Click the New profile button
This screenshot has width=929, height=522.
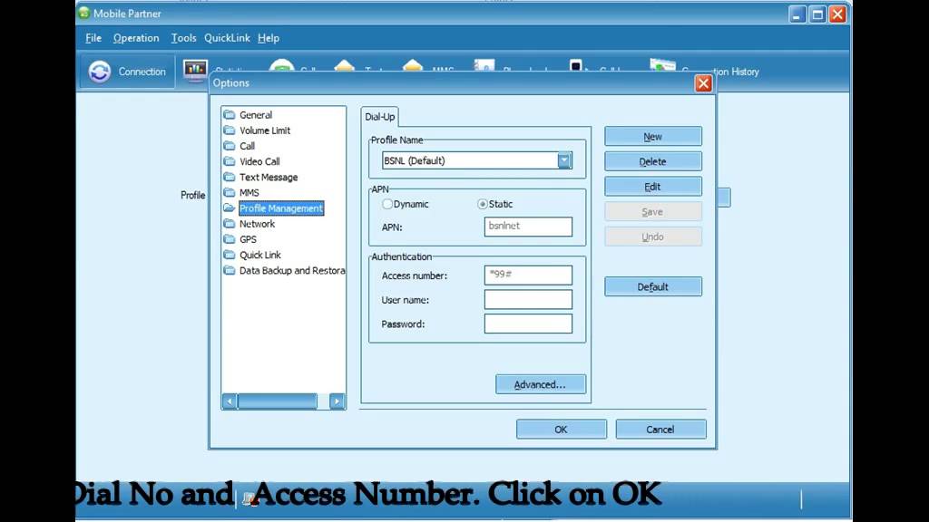653,137
